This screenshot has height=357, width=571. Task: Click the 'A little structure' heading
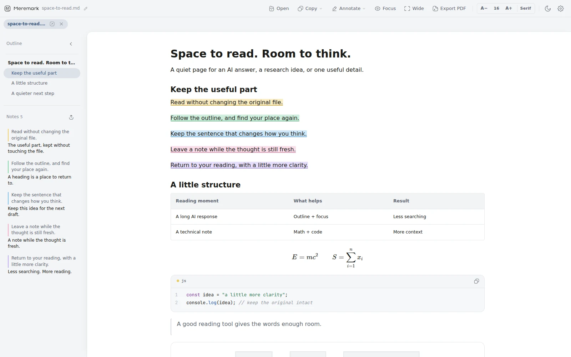point(206,185)
